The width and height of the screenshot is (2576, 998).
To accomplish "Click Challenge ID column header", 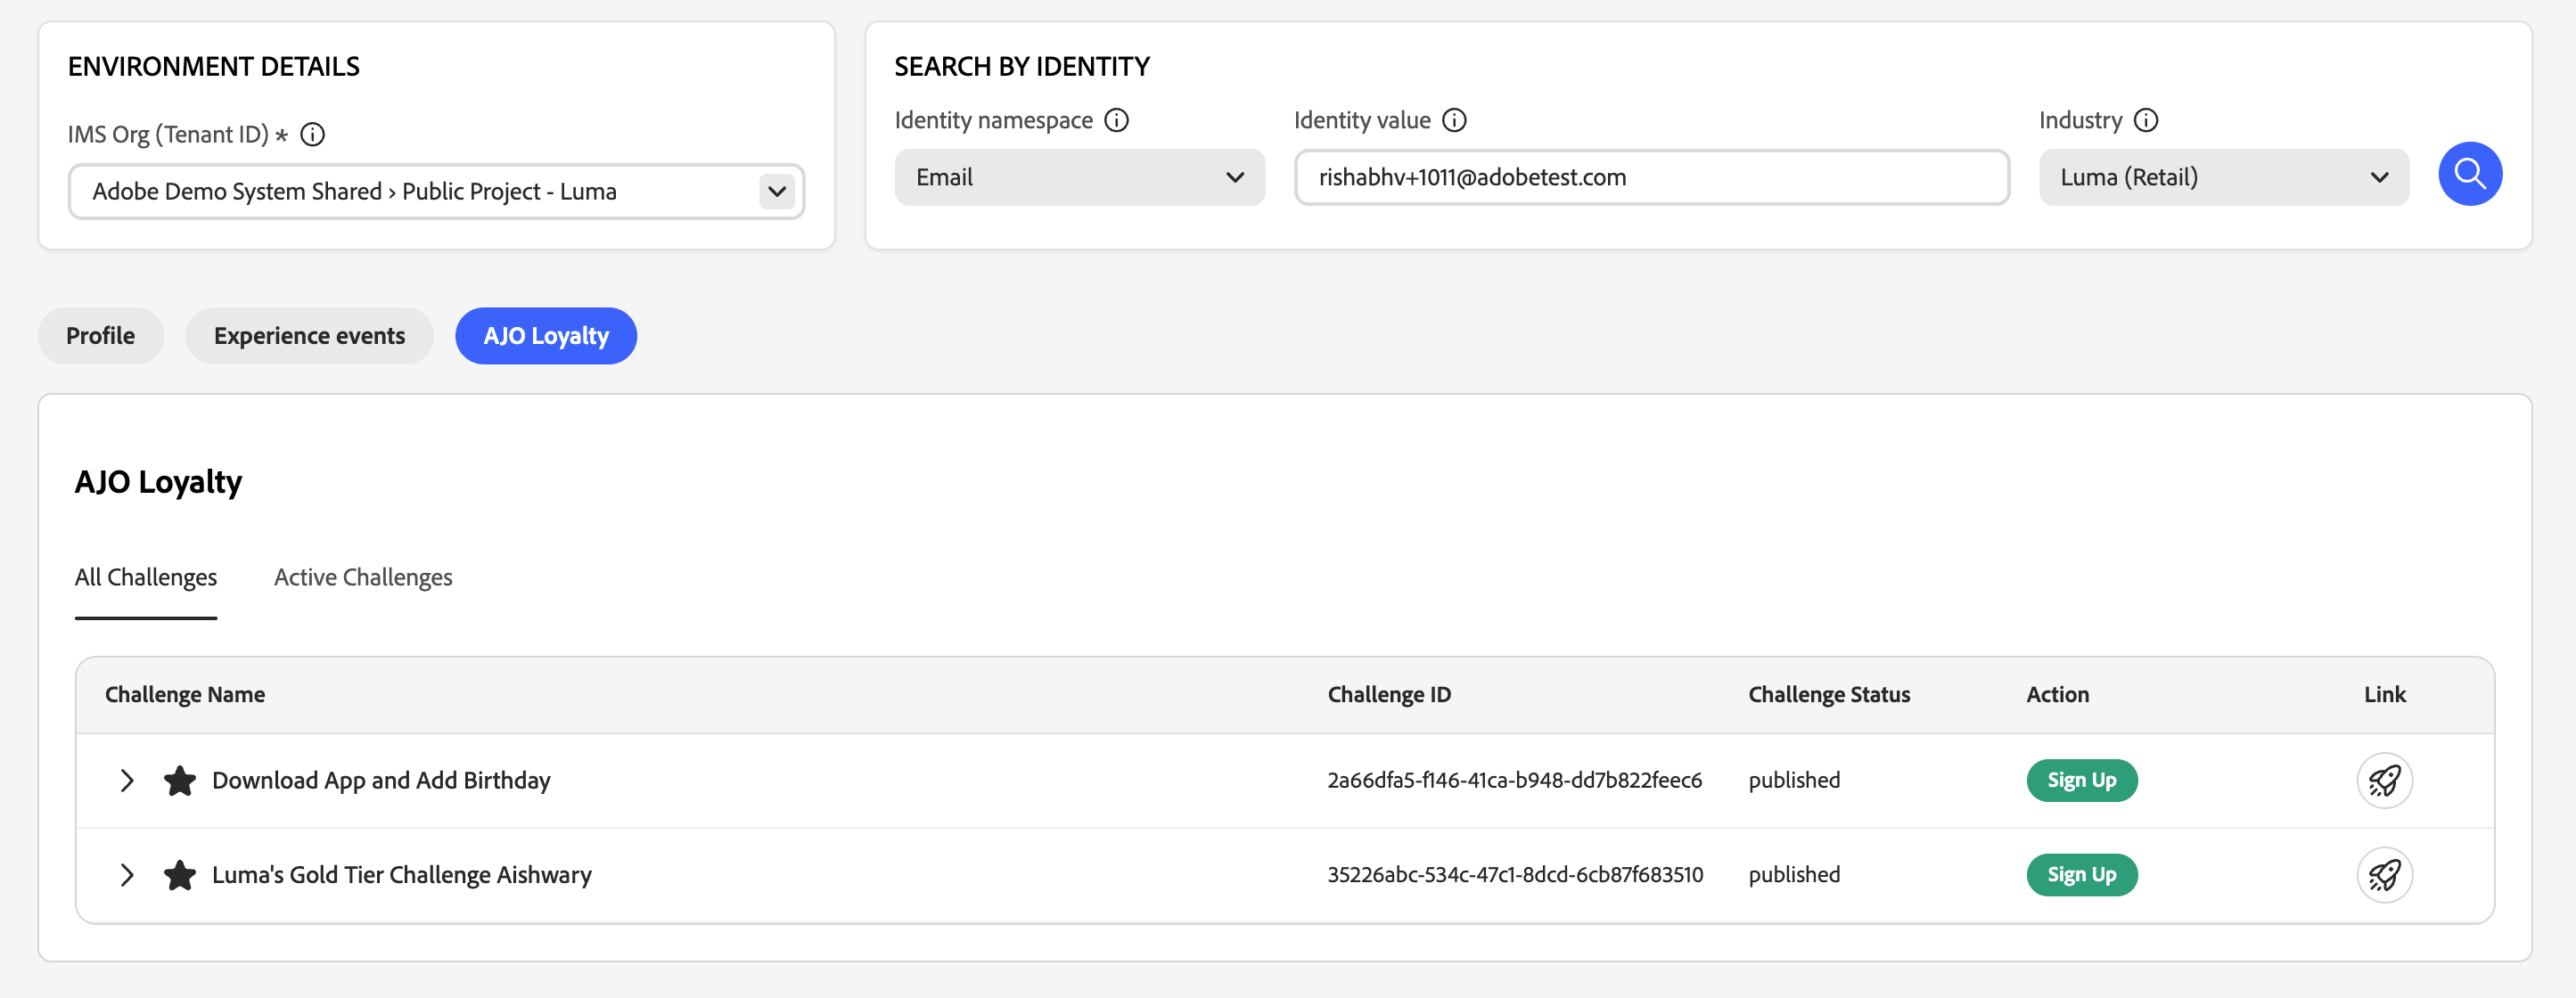I will pyautogui.click(x=1389, y=694).
